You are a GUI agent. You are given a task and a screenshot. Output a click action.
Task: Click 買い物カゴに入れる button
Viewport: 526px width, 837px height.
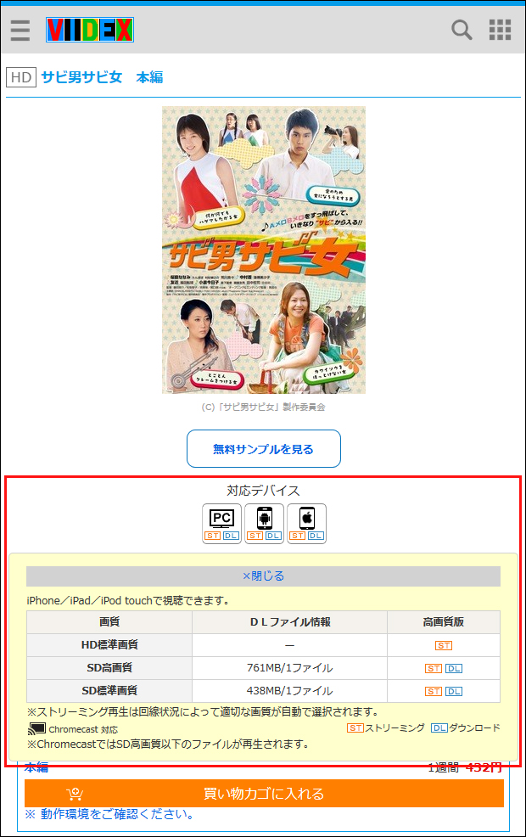(x=264, y=793)
